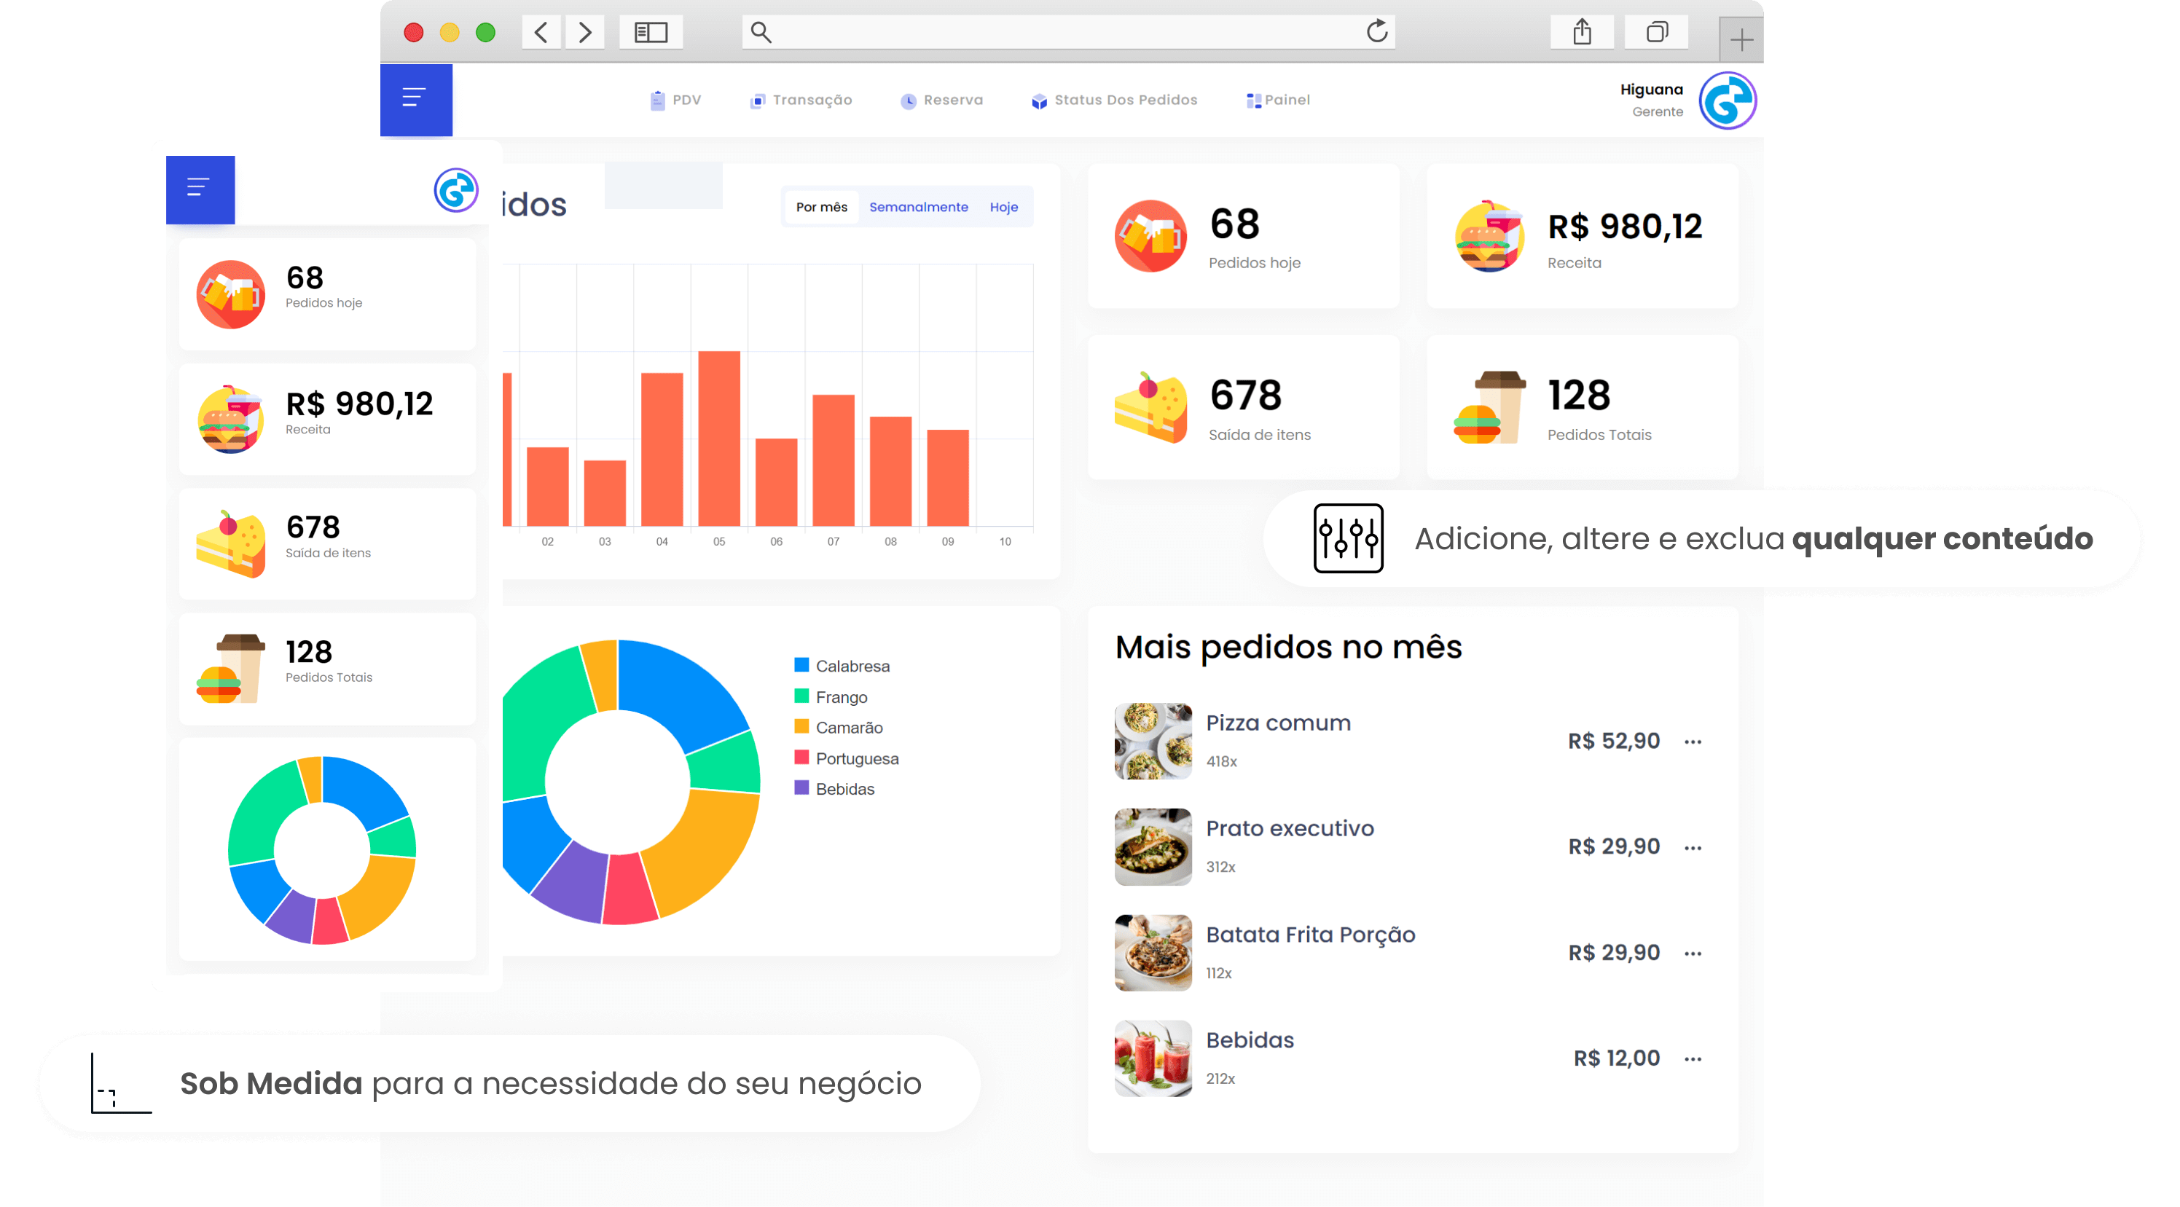Open the options dots for the Bebidas row
This screenshot has height=1207, width=2180.
point(1693,1059)
